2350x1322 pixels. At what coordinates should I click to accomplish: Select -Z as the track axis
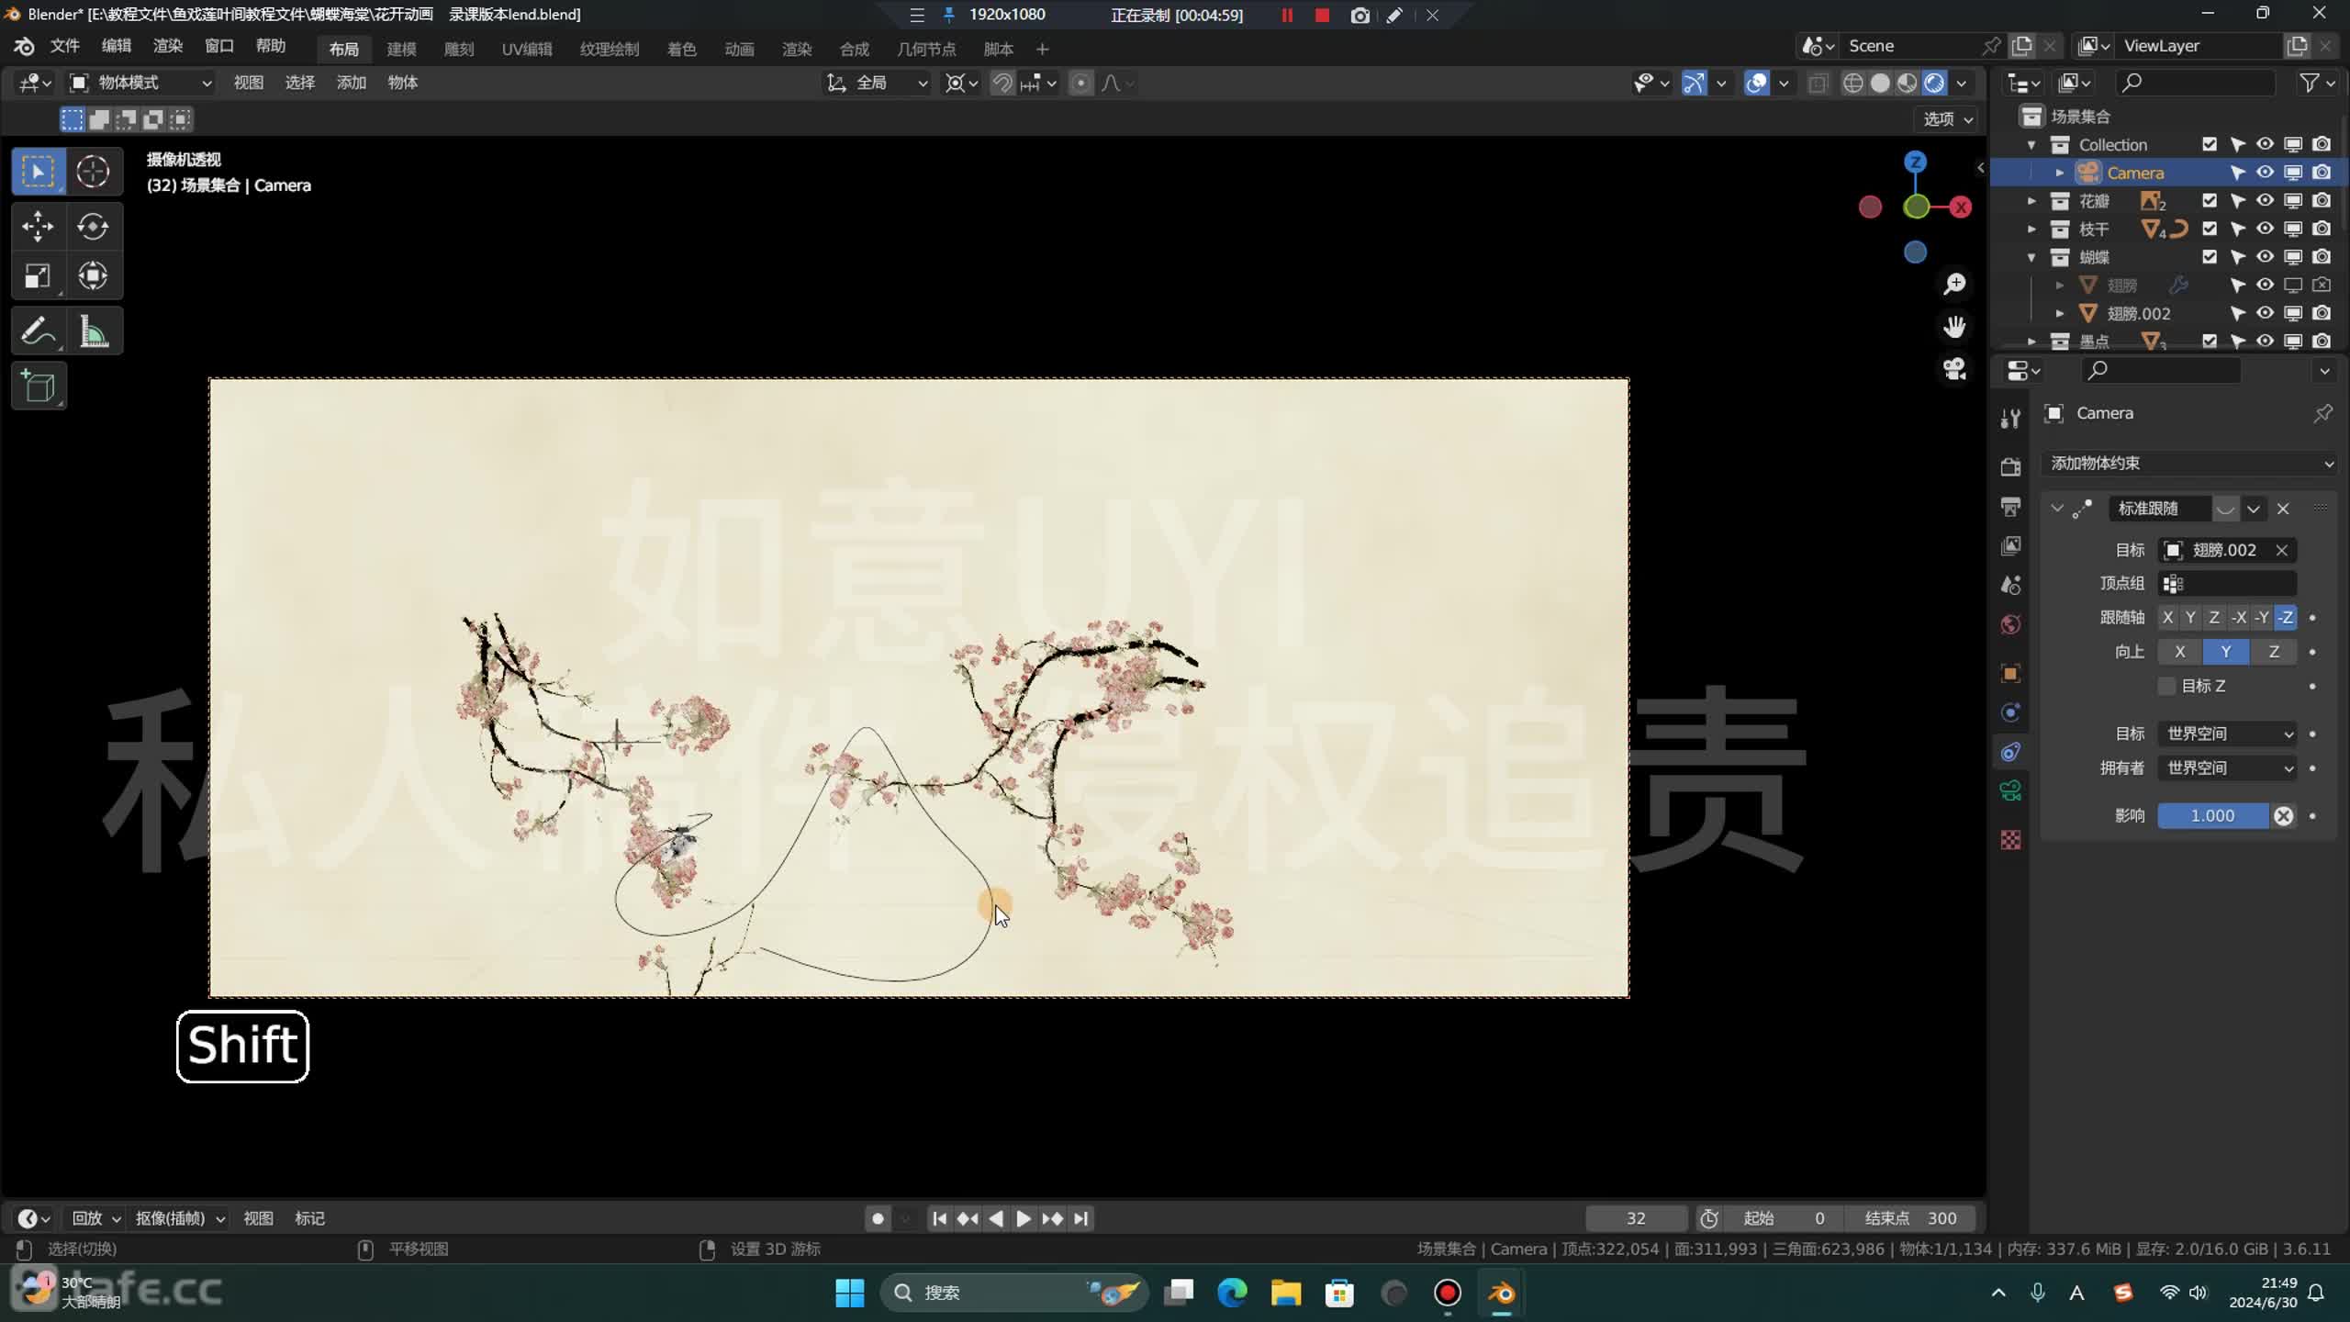point(2286,617)
